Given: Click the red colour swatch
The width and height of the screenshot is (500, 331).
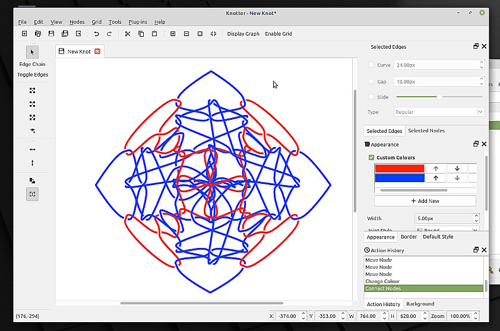Looking at the screenshot, I should tap(400, 168).
